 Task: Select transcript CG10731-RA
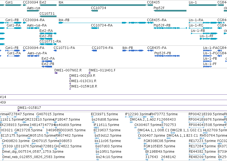48,44
